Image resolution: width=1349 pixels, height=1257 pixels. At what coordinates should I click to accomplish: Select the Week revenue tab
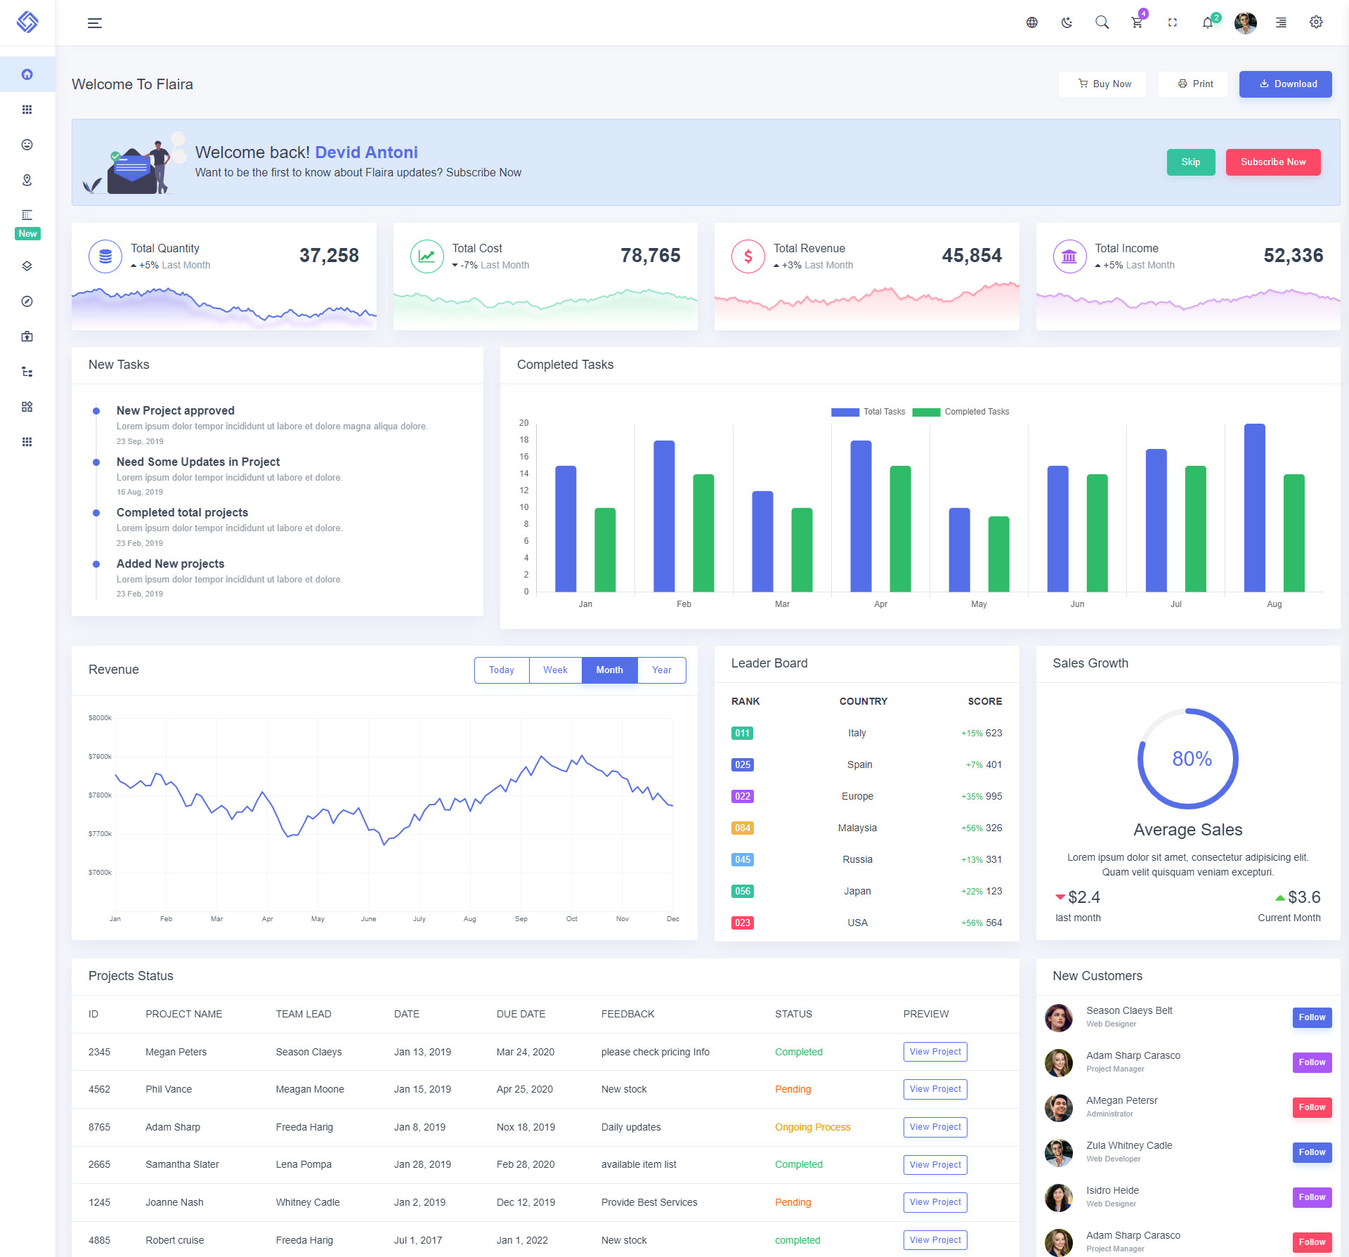pyautogui.click(x=555, y=670)
